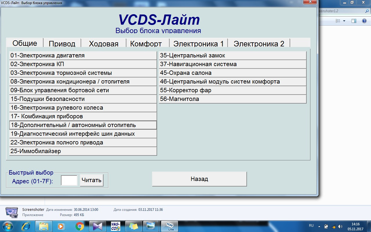Open 17- Комбинация приборов module

[83, 116]
